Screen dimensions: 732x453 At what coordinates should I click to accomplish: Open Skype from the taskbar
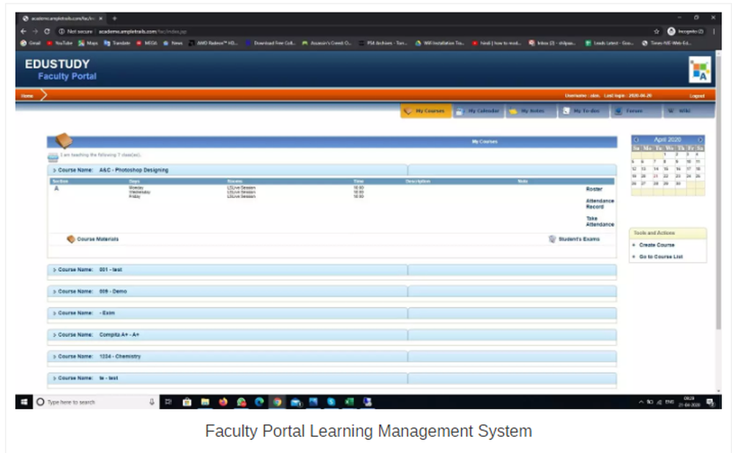click(x=332, y=402)
